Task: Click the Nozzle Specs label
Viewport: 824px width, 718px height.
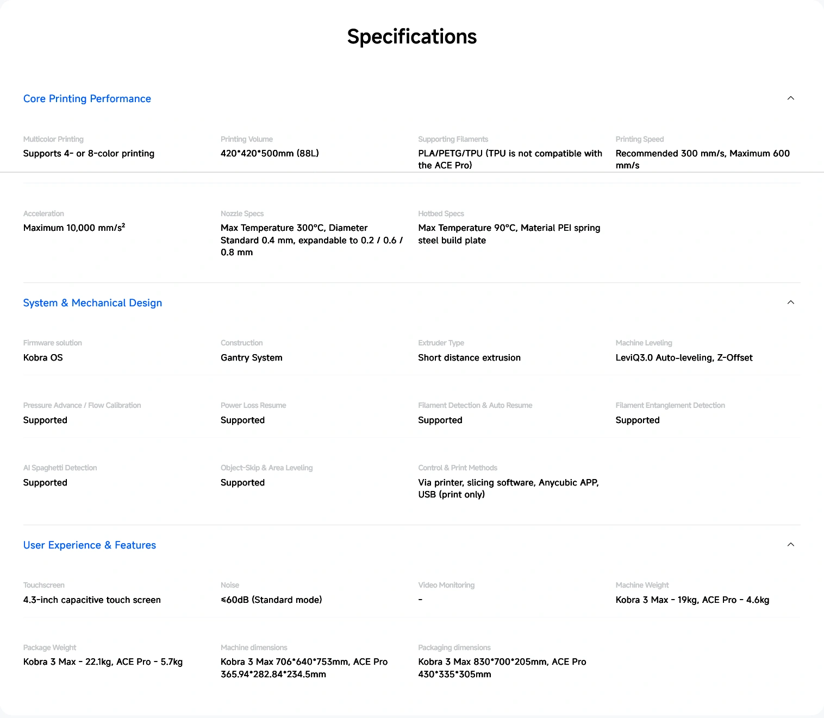Action: [242, 214]
